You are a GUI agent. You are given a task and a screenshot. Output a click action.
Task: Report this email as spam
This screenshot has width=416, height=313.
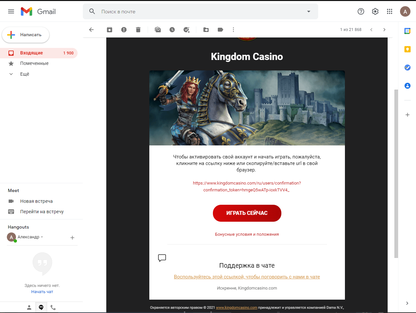pyautogui.click(x=124, y=30)
